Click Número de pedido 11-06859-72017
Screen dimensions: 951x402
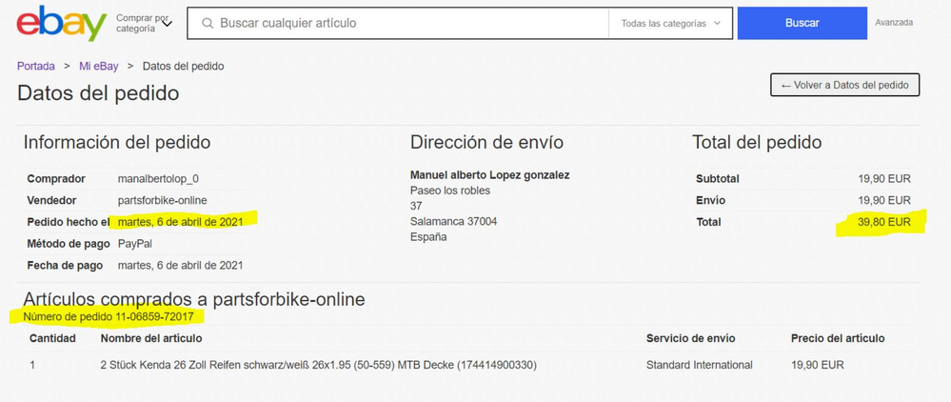[109, 316]
